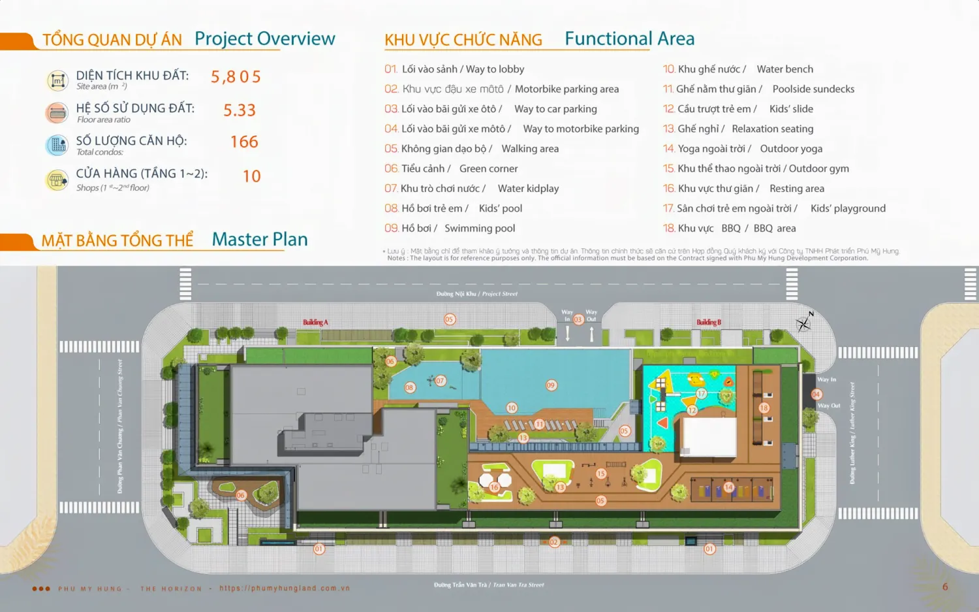Click the 'Building B' label on the plan

(x=709, y=322)
